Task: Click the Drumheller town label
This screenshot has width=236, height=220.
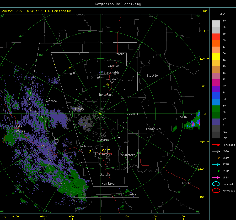Action: point(154,129)
